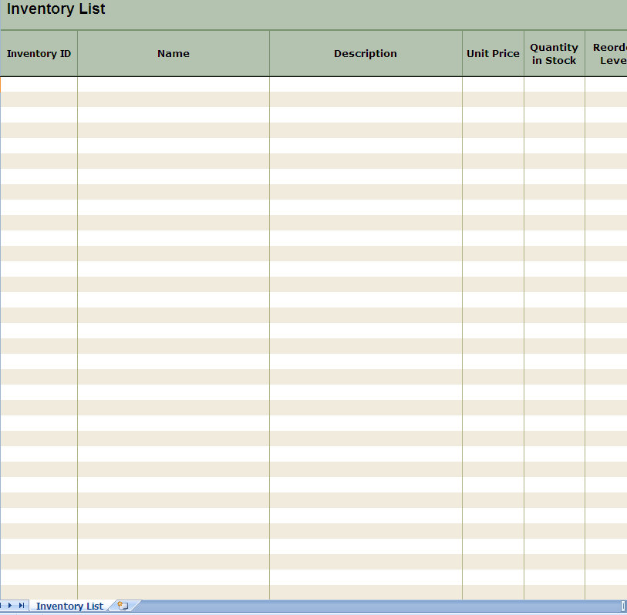Click the first empty Unit Price cell
This screenshot has width=627, height=615.
point(493,82)
